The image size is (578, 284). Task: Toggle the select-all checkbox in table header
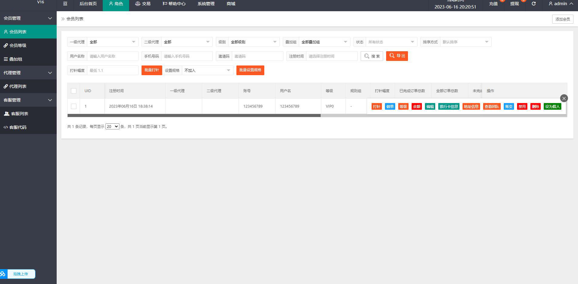pos(74,91)
